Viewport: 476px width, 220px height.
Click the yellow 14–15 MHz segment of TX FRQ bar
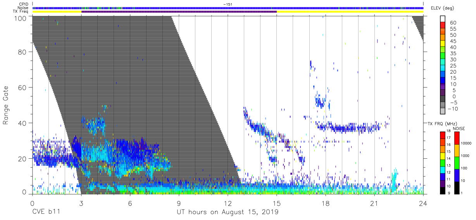pyautogui.click(x=443, y=156)
